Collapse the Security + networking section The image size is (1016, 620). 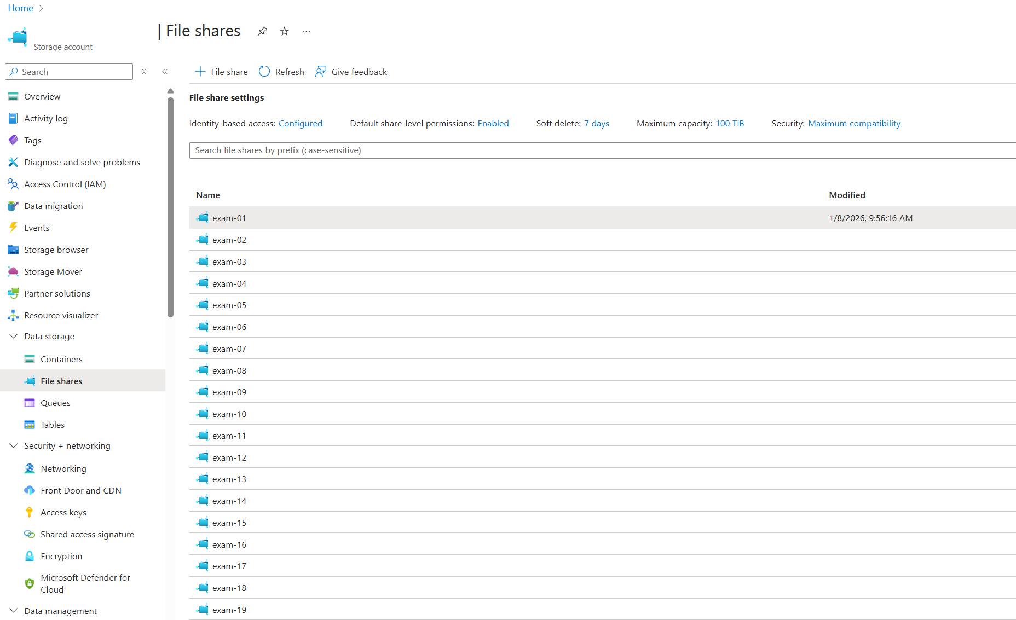tap(13, 445)
